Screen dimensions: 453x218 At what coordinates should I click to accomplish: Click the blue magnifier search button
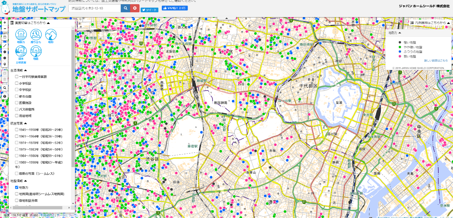tap(125, 8)
